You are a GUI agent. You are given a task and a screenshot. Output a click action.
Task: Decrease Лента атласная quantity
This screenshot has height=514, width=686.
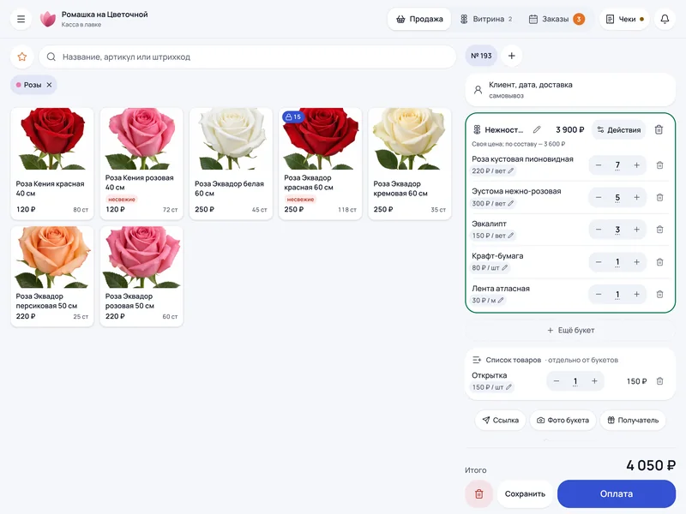coord(599,294)
